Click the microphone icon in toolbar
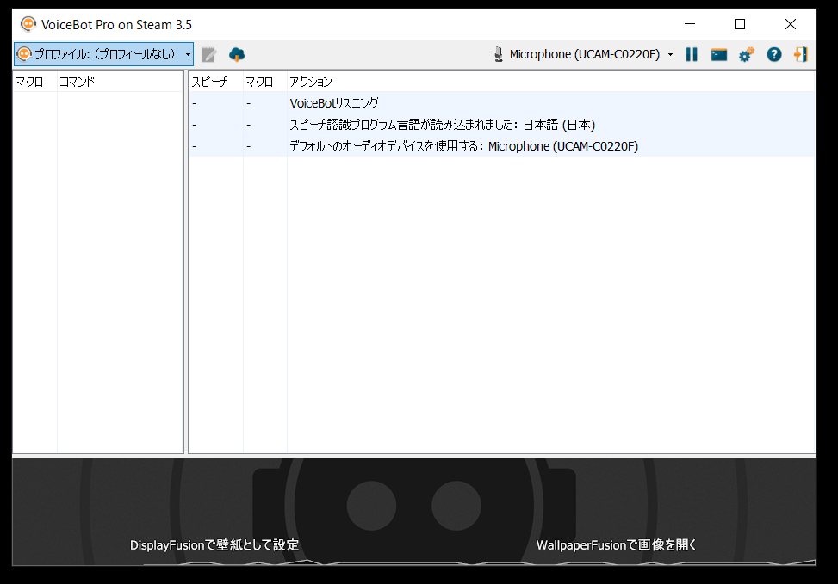 tap(499, 54)
